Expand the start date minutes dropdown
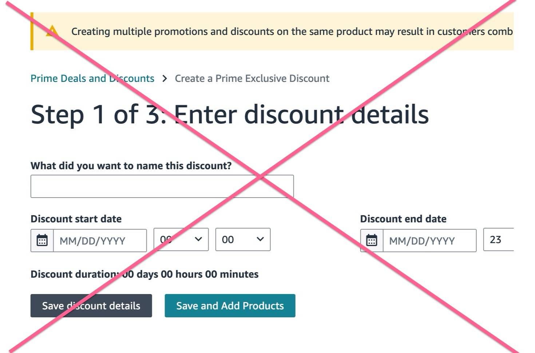535x353 pixels. coord(243,239)
